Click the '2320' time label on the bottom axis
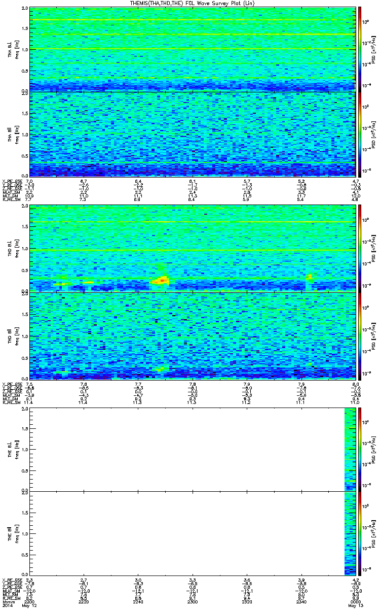380x609 pixels. coord(247,602)
